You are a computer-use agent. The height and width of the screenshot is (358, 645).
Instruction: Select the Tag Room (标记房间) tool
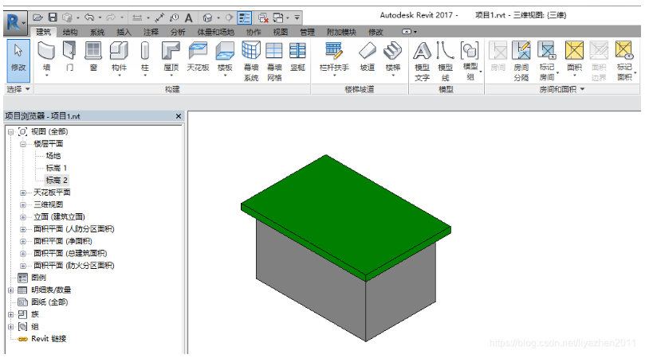pyautogui.click(x=547, y=60)
